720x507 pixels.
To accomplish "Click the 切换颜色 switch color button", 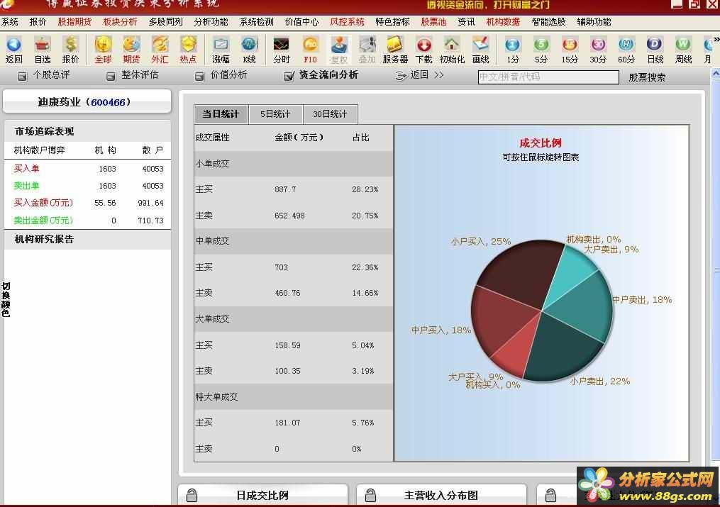I will (6, 300).
